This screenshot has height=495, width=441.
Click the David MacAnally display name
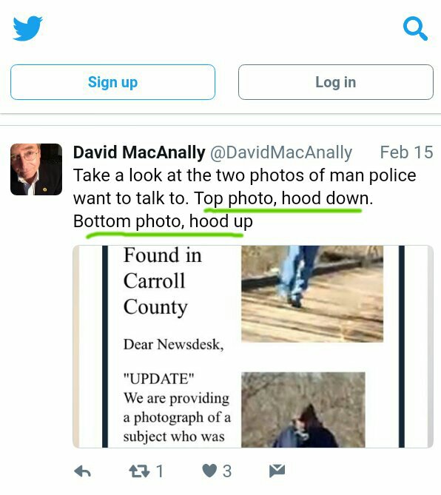(x=139, y=152)
